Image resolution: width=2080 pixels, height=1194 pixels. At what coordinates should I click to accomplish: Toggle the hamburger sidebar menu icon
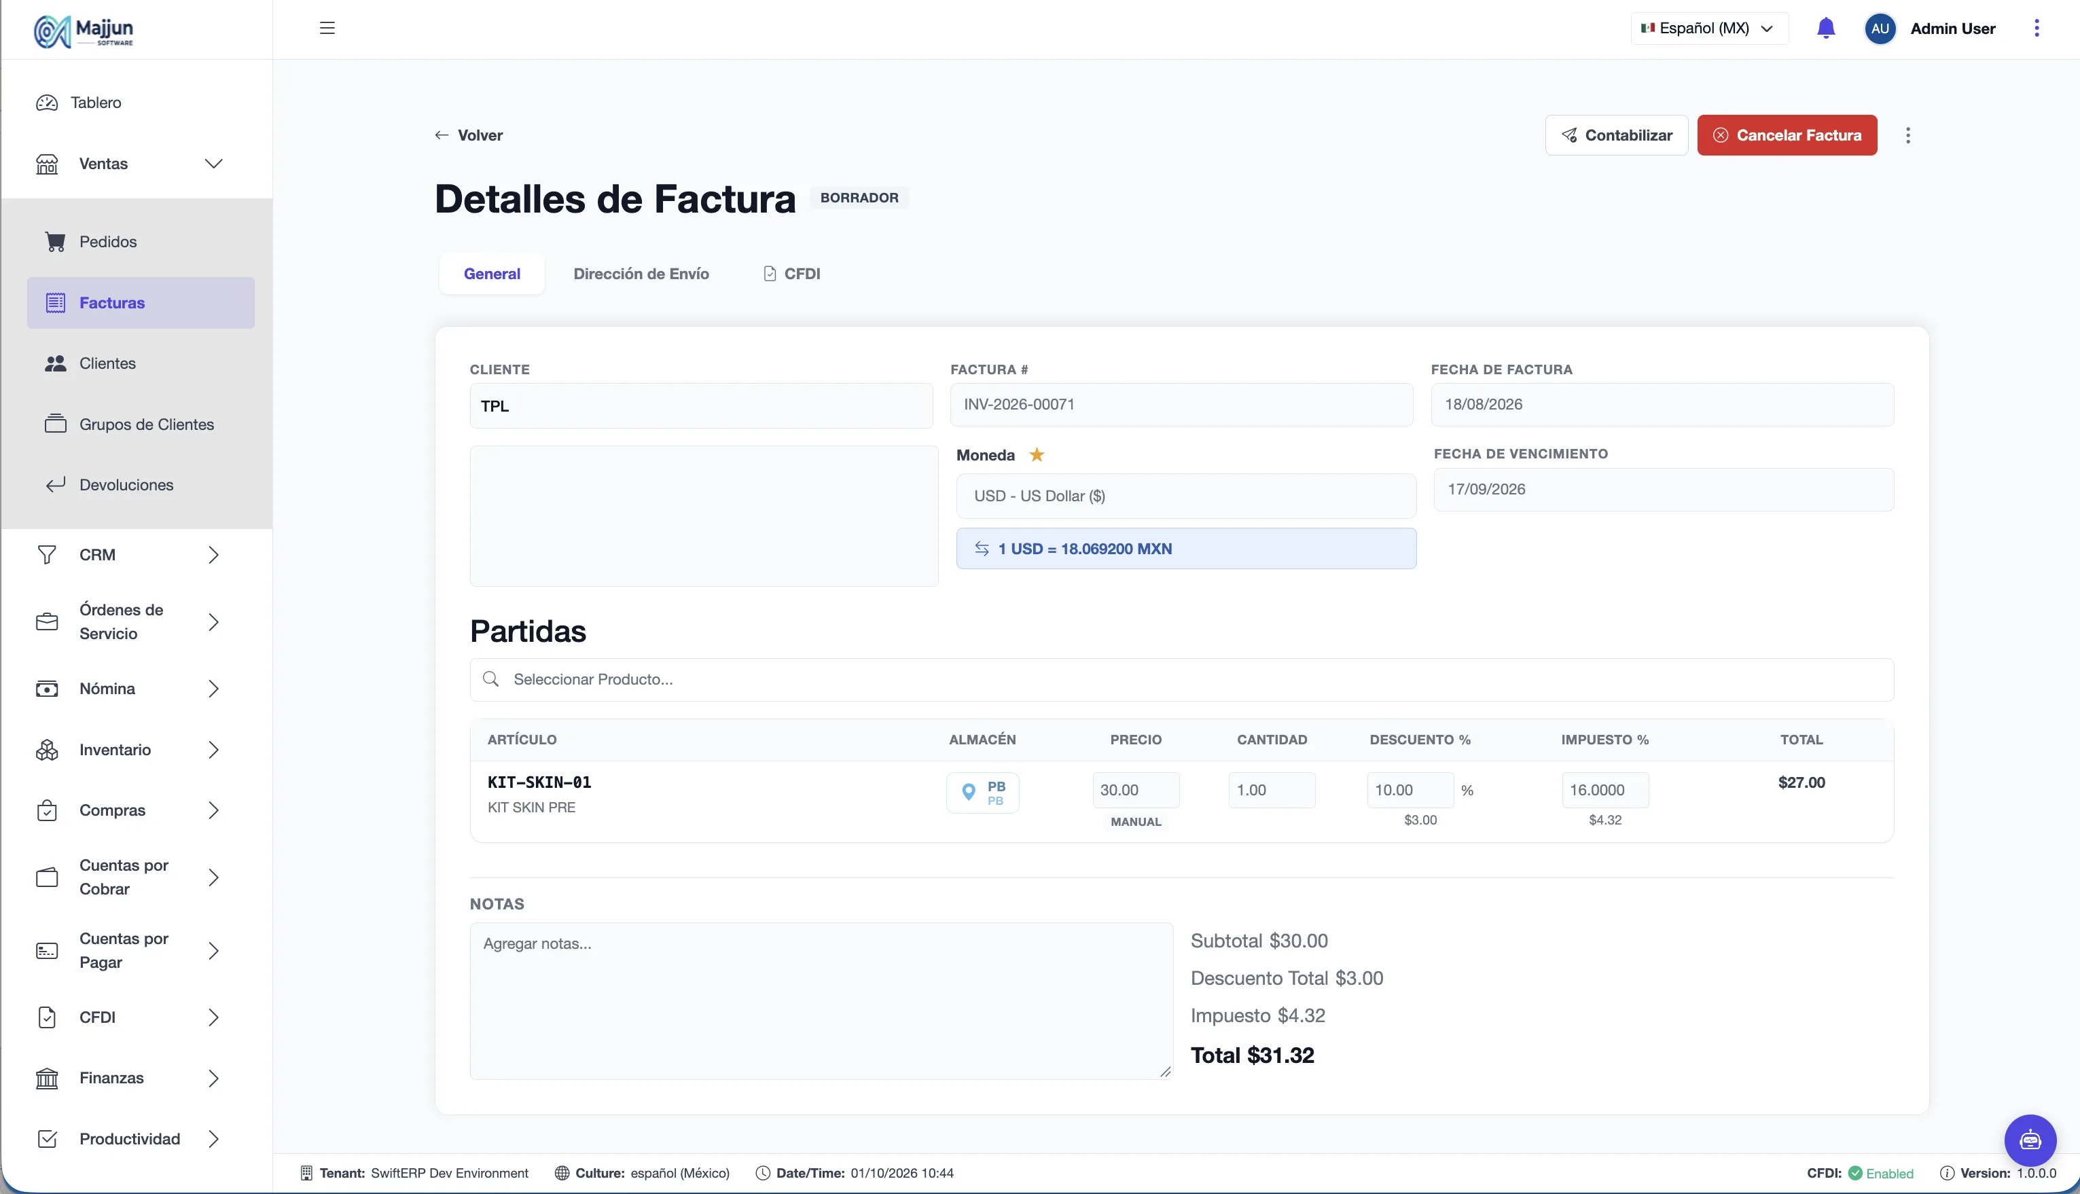coord(327,28)
